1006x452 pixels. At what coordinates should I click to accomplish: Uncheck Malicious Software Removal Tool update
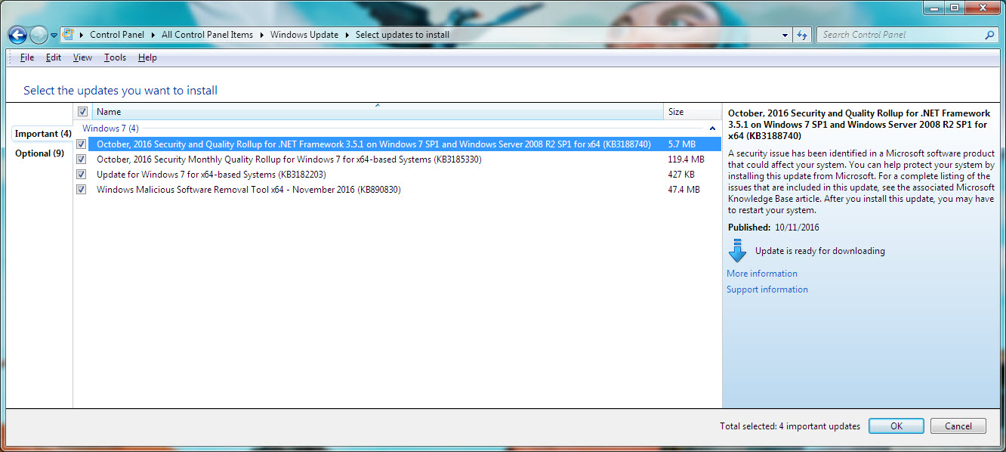coord(82,190)
